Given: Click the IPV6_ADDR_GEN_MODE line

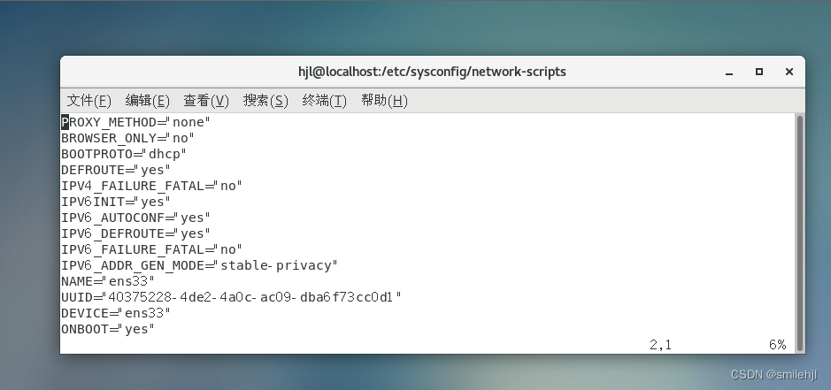Looking at the screenshot, I should [199, 265].
